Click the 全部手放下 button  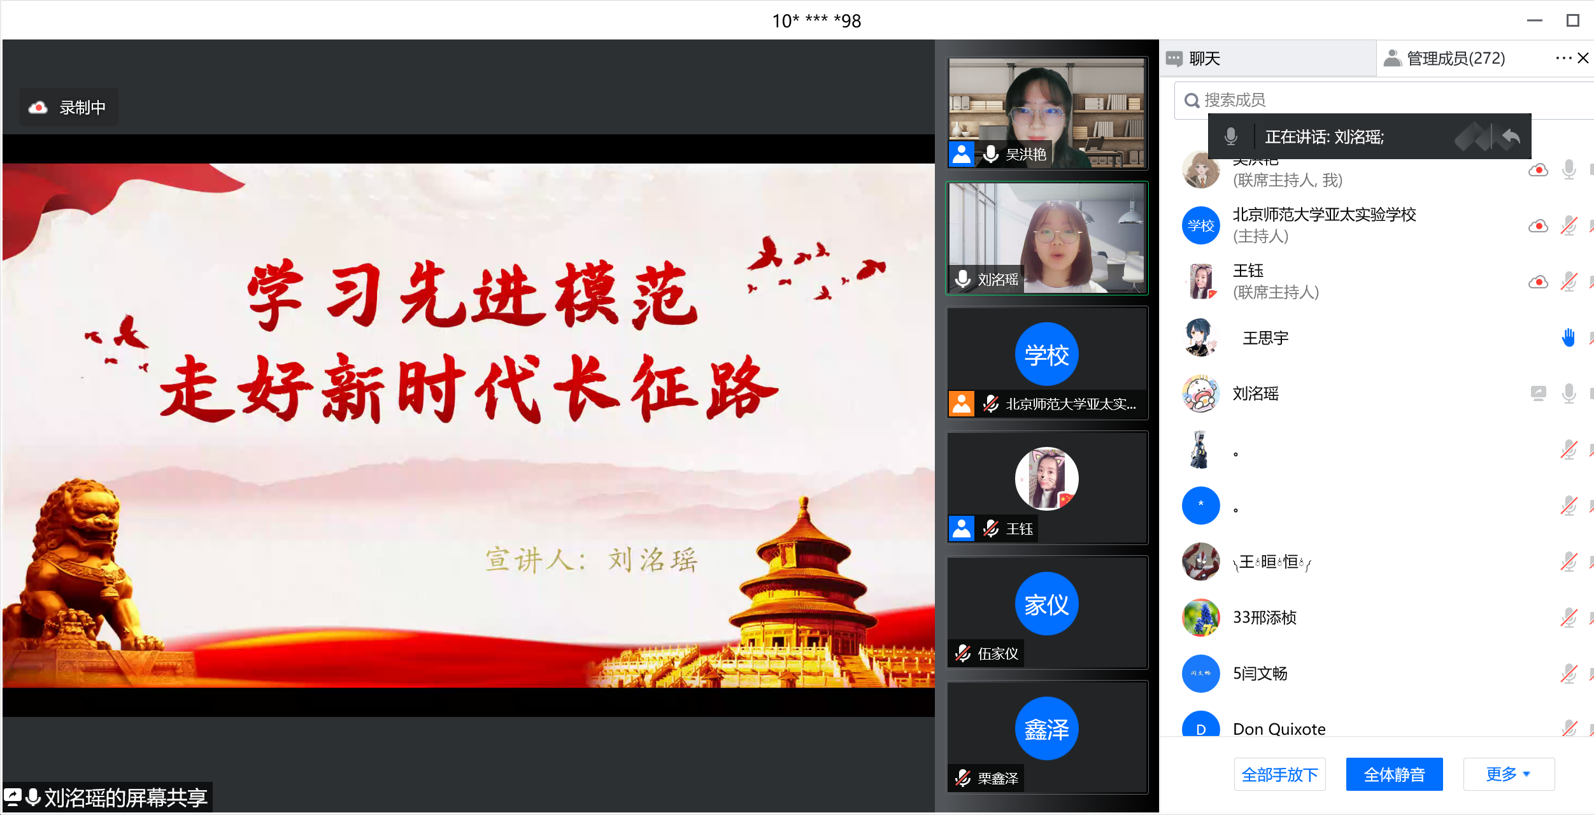tap(1279, 774)
